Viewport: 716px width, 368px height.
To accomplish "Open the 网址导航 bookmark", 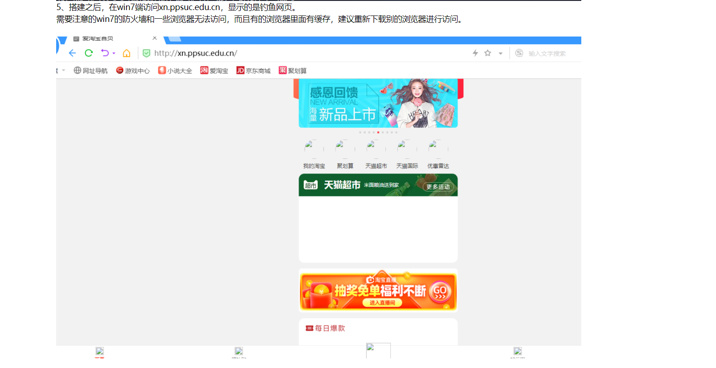I will [x=91, y=70].
